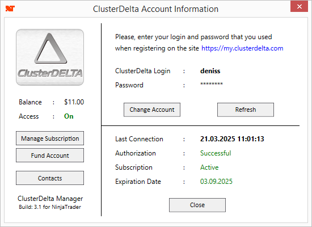Screen dimensions: 312x227
Task: Click the NinjaTrader icon in title bar
Action: point(10,9)
